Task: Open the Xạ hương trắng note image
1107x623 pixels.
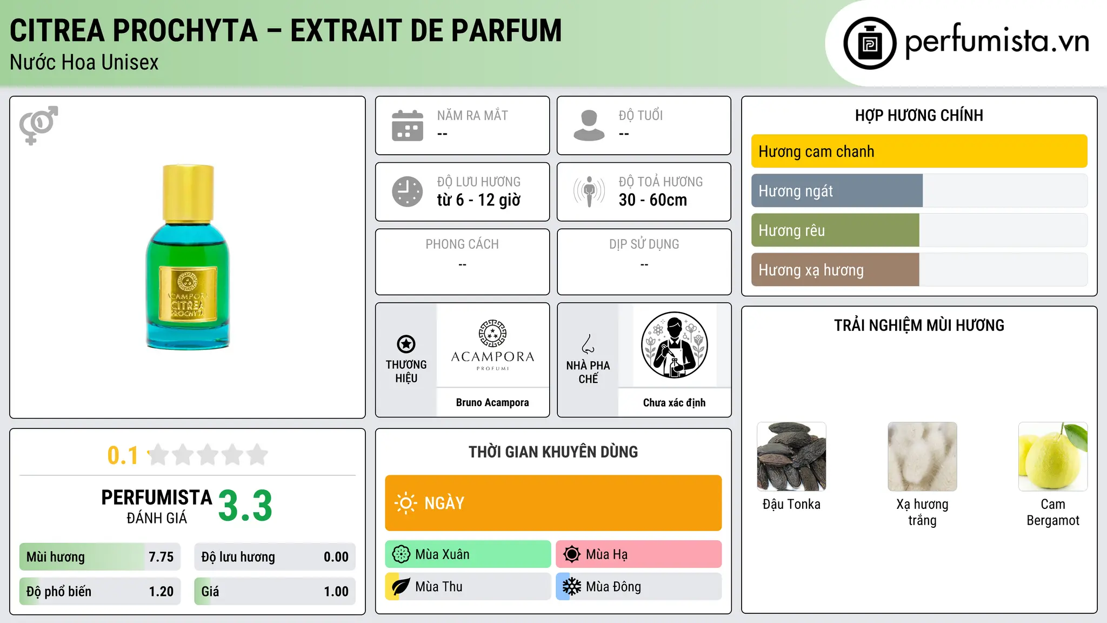Action: pos(922,456)
